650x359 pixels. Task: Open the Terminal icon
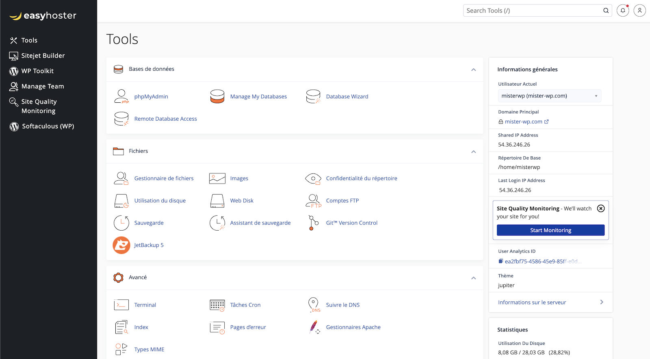pos(121,305)
